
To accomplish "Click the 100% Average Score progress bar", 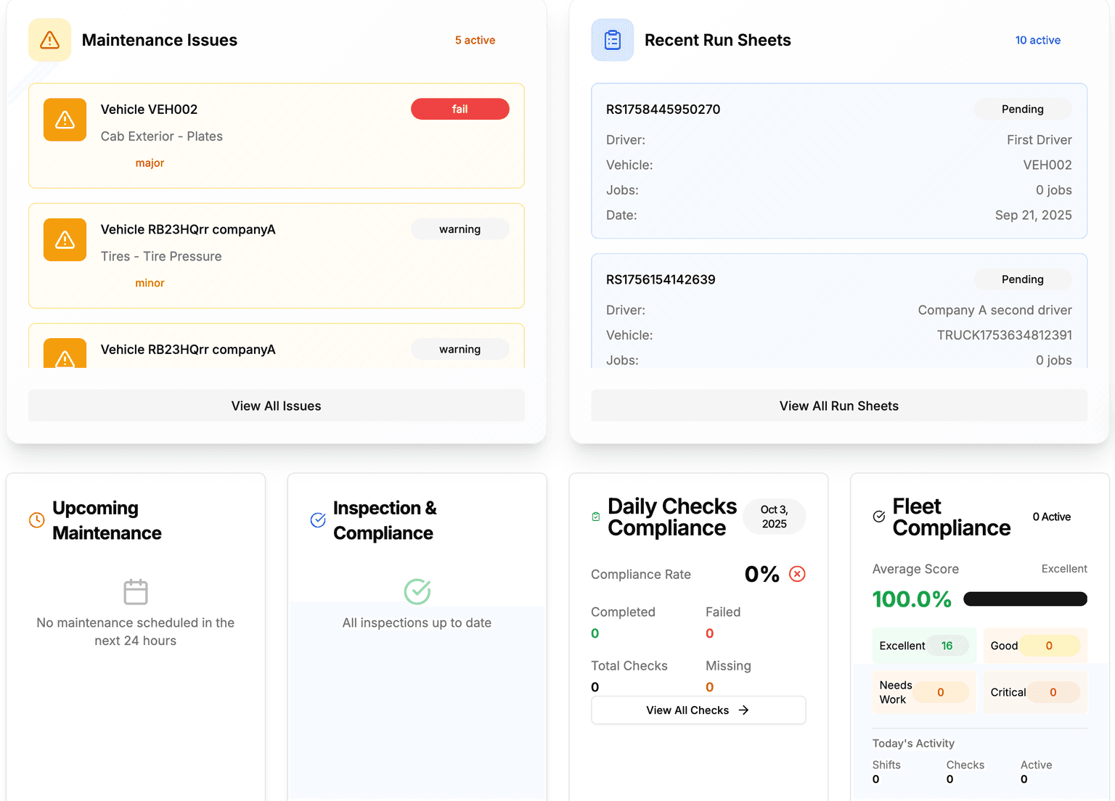I will [x=1025, y=599].
